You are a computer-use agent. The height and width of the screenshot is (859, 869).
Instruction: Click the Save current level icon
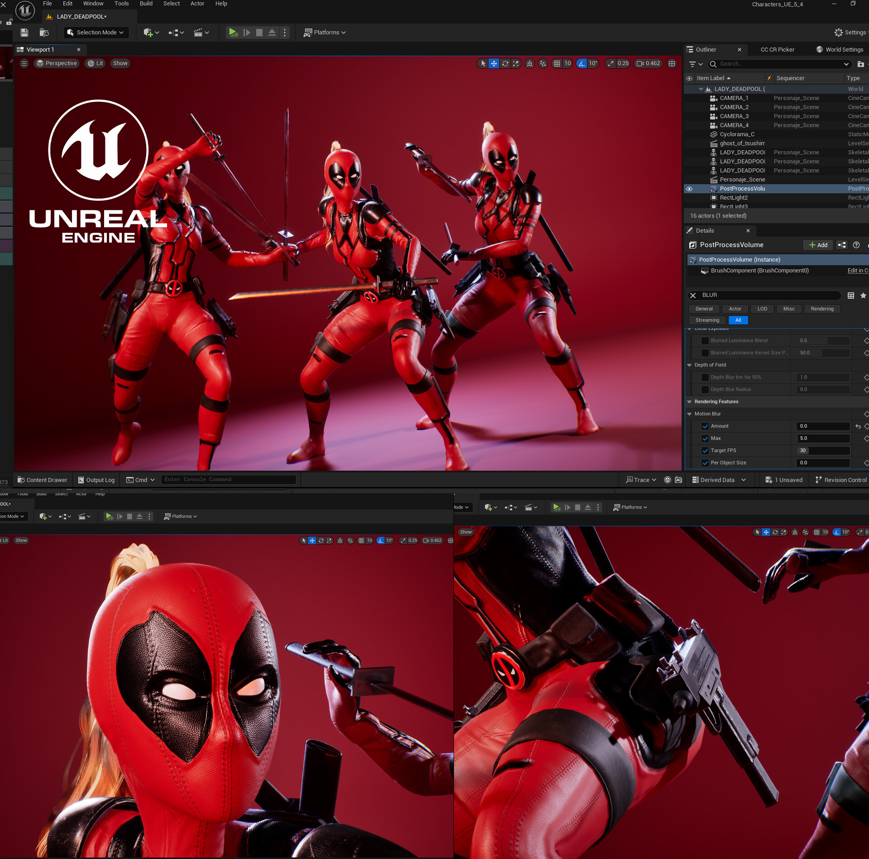(x=24, y=33)
